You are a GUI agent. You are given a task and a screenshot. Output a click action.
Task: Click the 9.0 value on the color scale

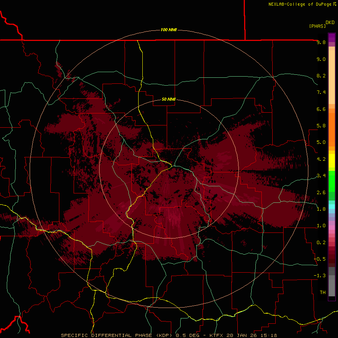pyautogui.click(x=321, y=59)
